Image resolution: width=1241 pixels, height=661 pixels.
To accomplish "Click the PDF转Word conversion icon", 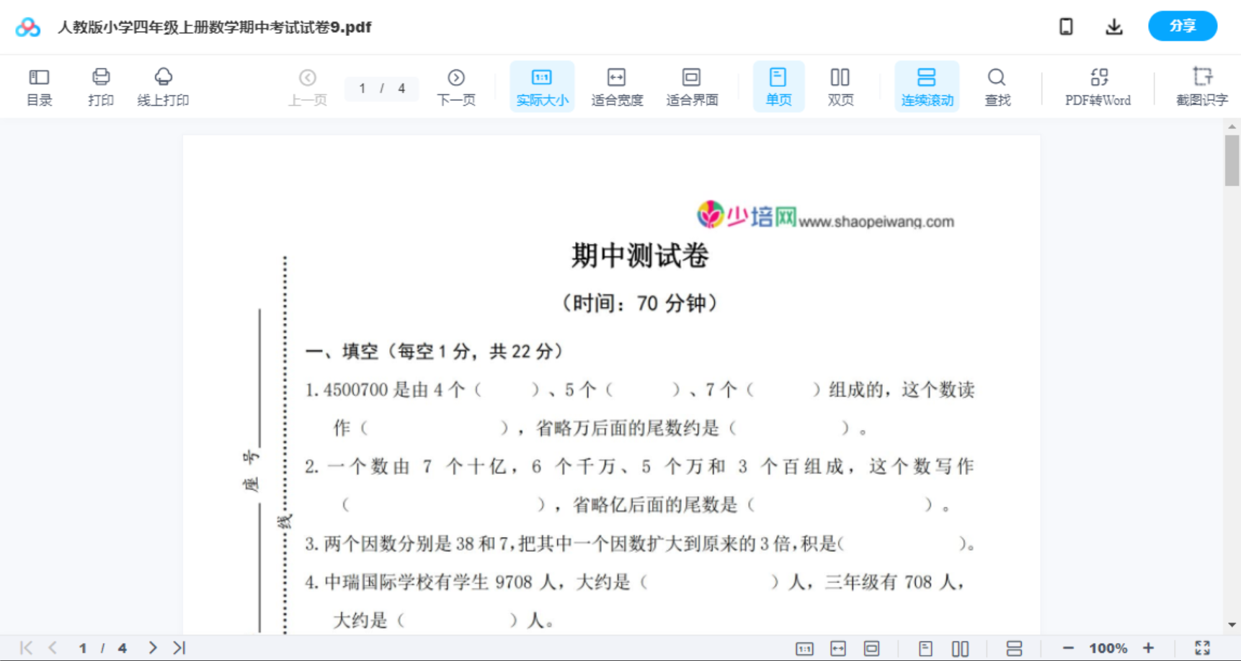I will pos(1097,86).
